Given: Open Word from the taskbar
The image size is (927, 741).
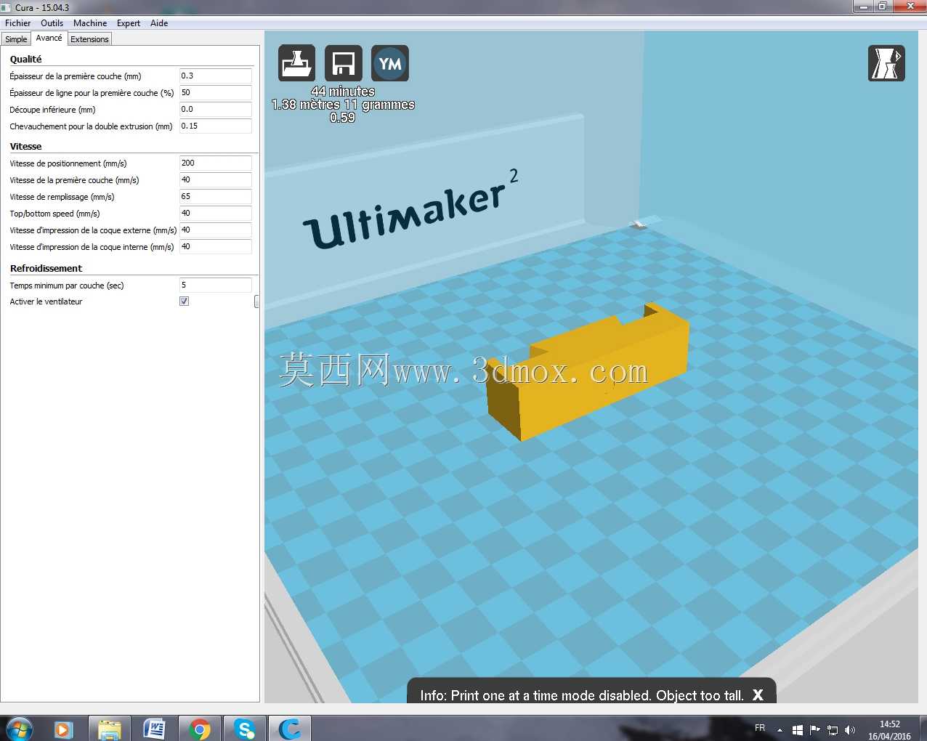Looking at the screenshot, I should (x=154, y=729).
